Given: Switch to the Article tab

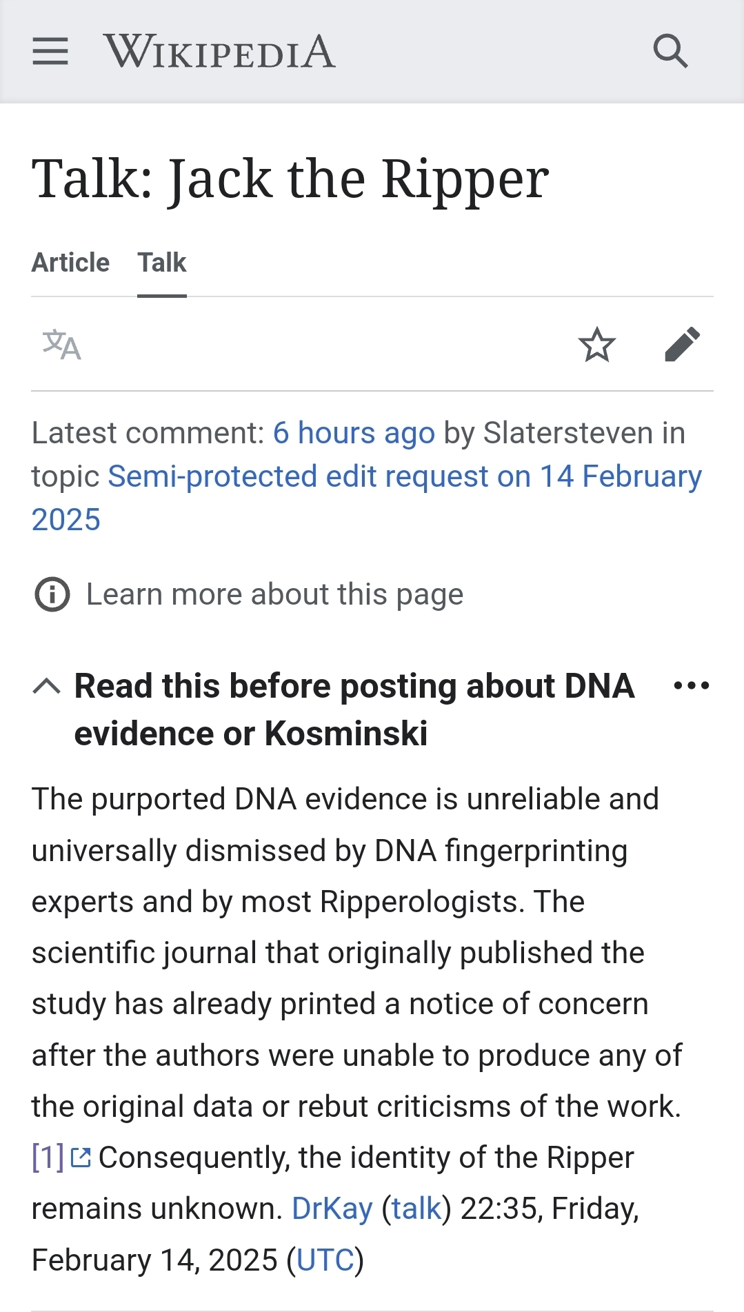Looking at the screenshot, I should click(x=70, y=263).
